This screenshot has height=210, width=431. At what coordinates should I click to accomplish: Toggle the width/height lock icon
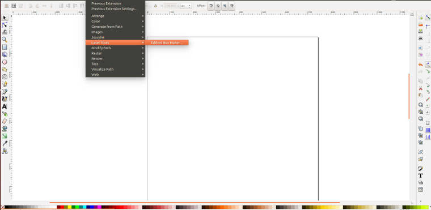click(x=155, y=6)
